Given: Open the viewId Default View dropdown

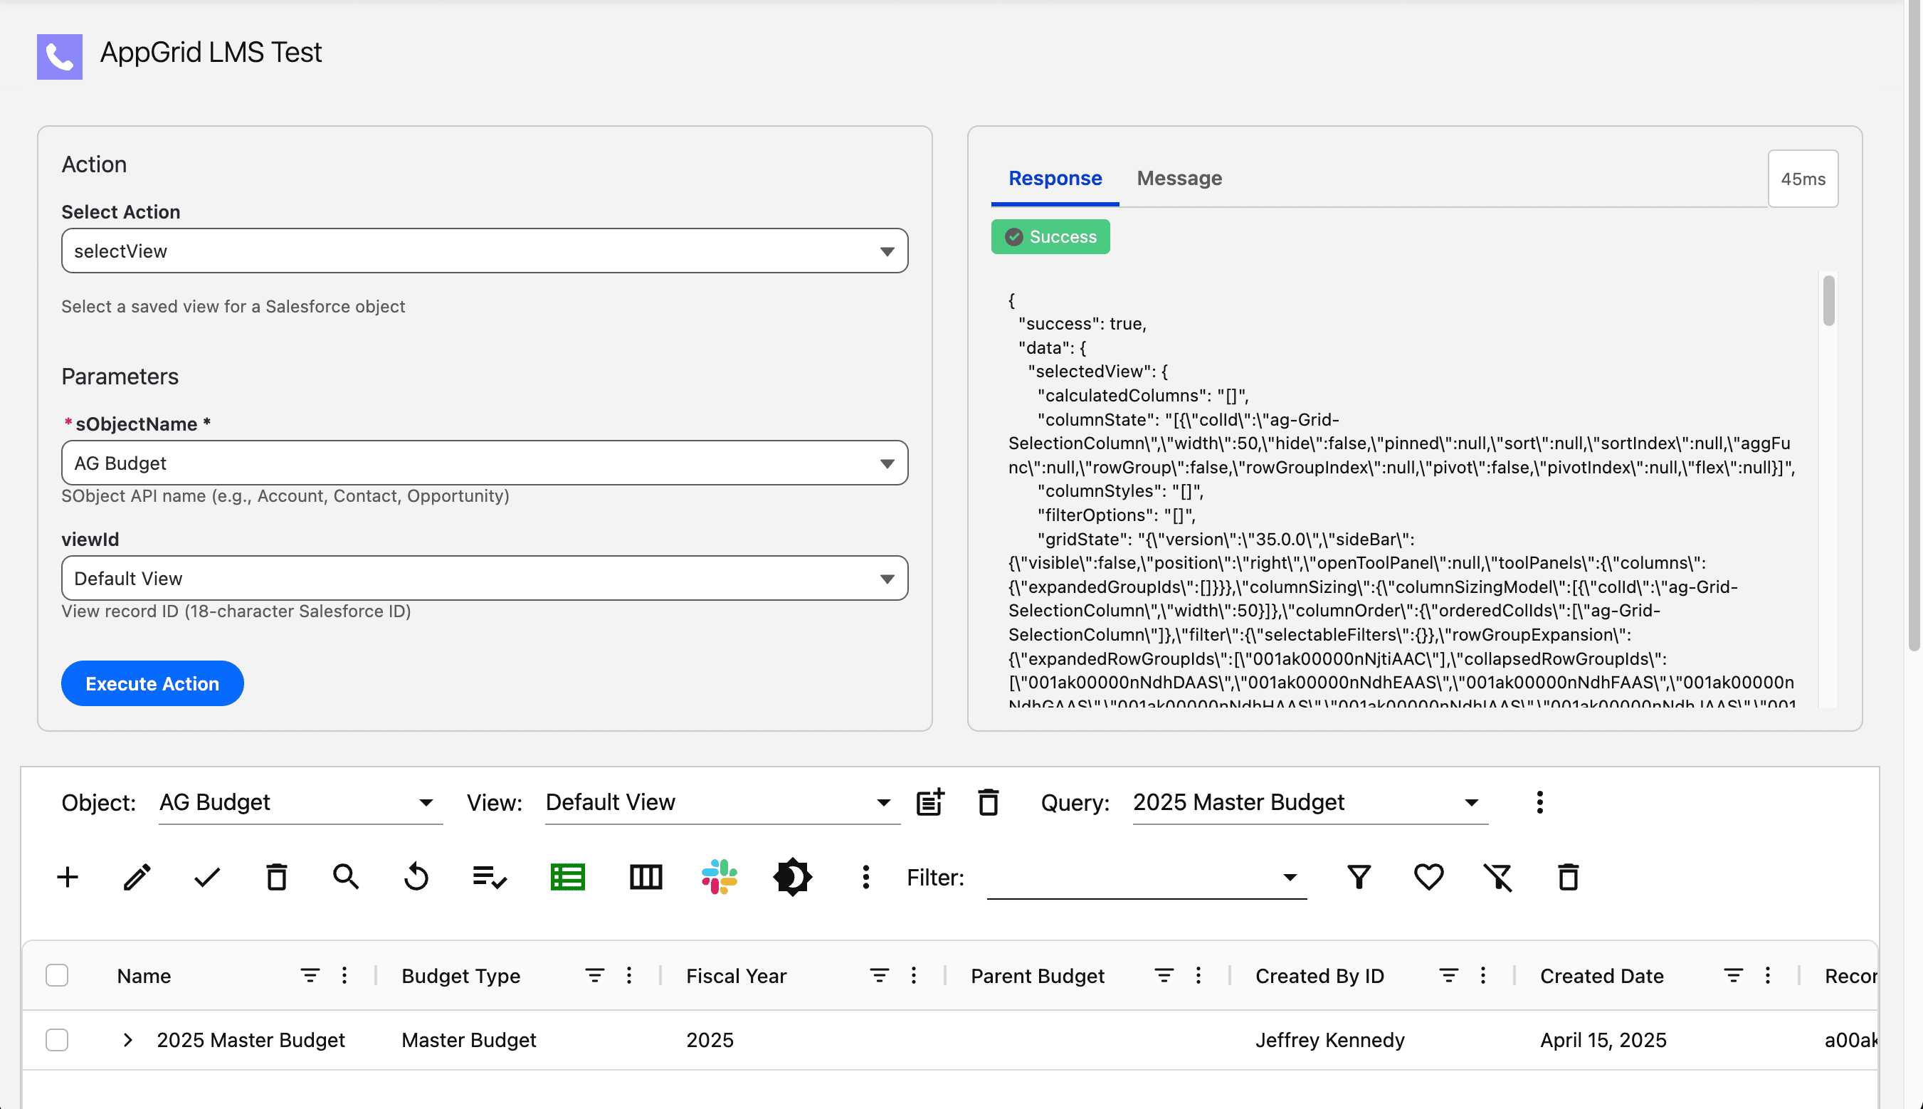Looking at the screenshot, I should (485, 578).
